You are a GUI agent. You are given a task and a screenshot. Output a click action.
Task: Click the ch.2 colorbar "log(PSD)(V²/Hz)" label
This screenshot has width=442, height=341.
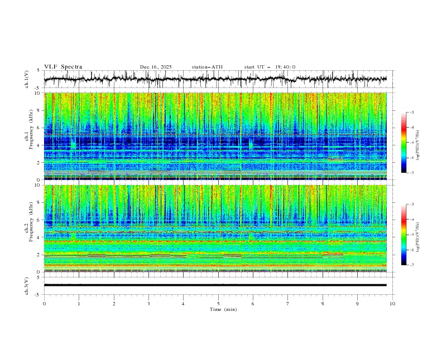418,237
